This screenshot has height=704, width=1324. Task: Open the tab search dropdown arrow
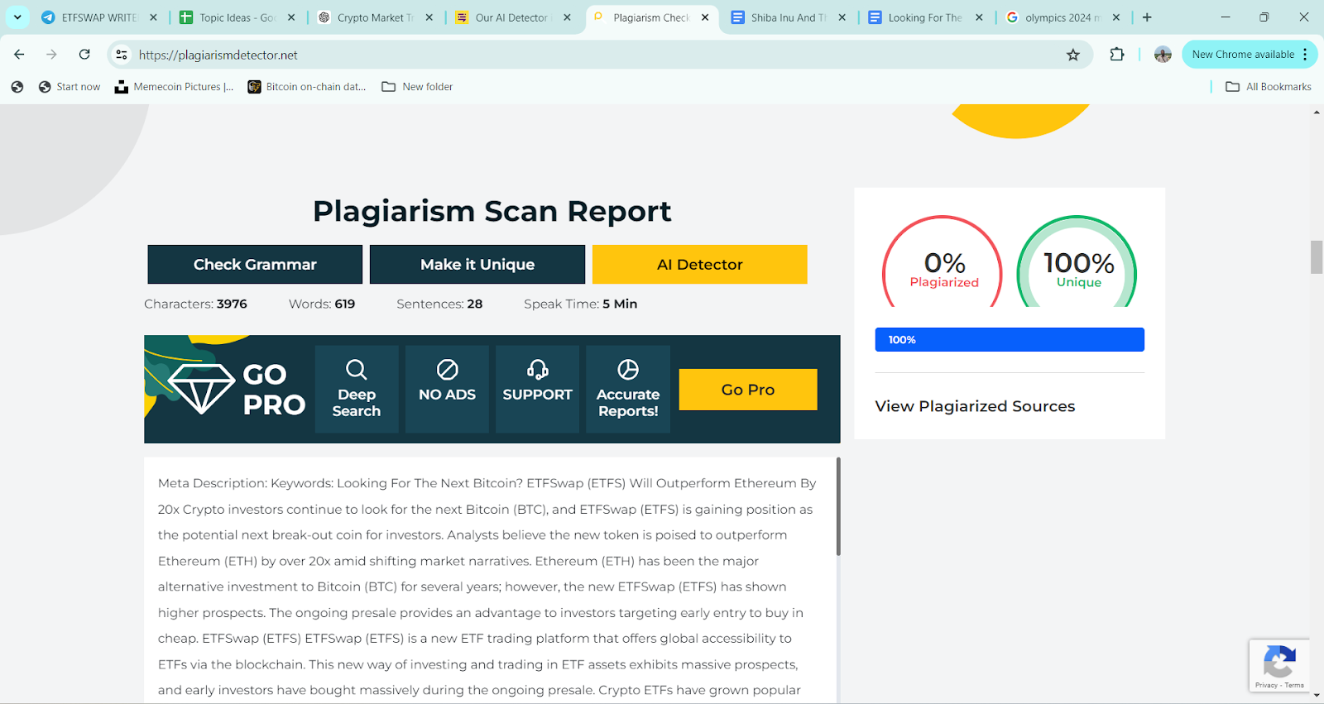[x=17, y=17]
